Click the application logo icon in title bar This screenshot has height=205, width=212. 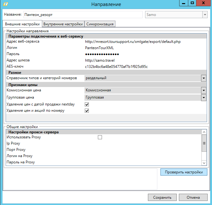5,4
